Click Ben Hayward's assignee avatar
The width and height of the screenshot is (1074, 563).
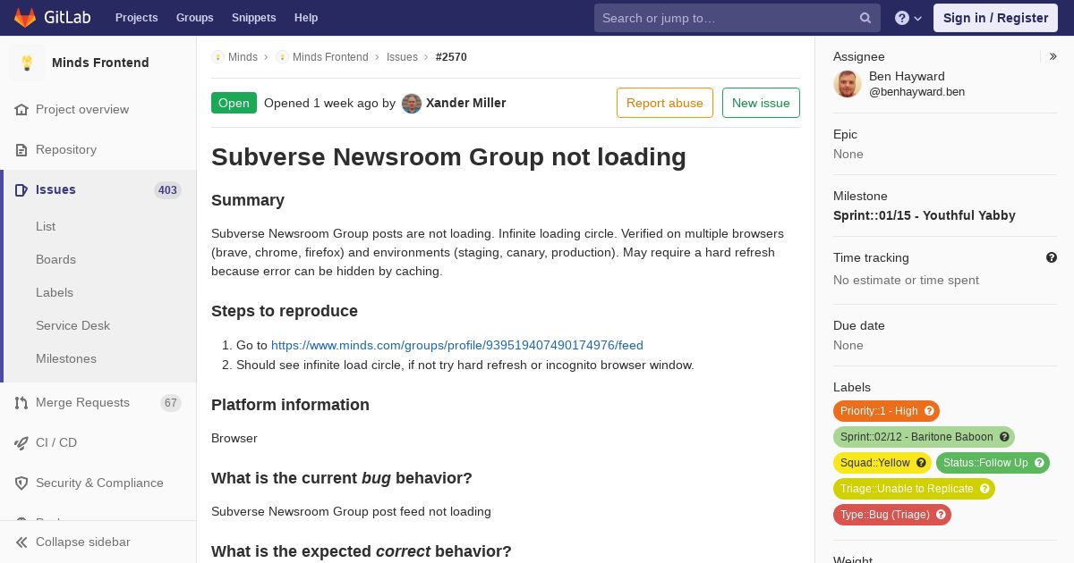pyautogui.click(x=848, y=84)
